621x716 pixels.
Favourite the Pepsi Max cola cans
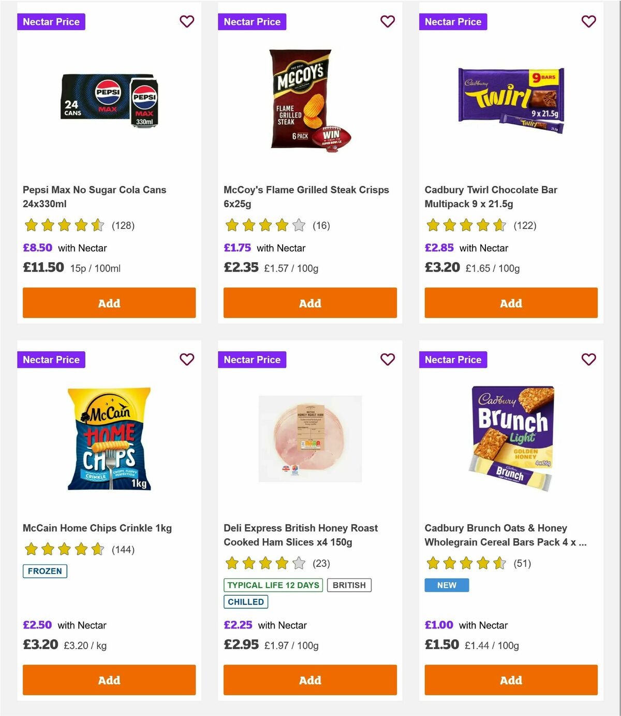click(187, 22)
